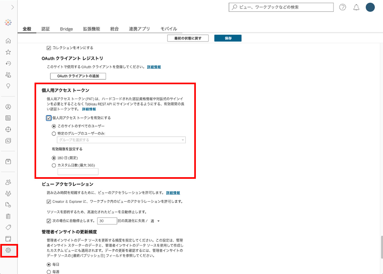
Task: Click the help question mark icon
Action: (343, 7)
